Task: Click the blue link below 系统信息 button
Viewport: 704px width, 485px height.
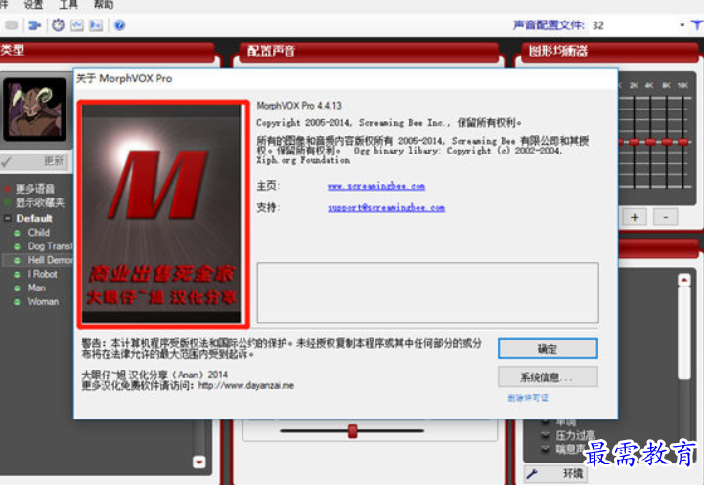Action: 528,398
